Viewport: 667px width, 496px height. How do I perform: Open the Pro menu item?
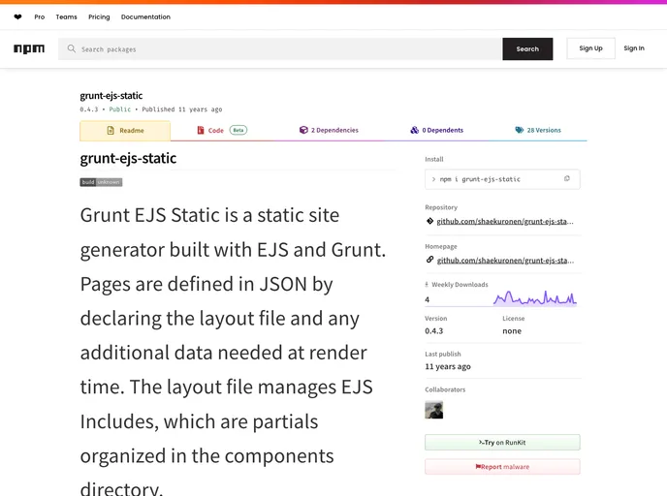(40, 17)
